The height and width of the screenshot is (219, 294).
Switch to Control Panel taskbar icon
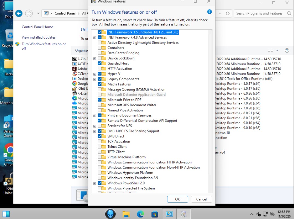click(x=169, y=214)
